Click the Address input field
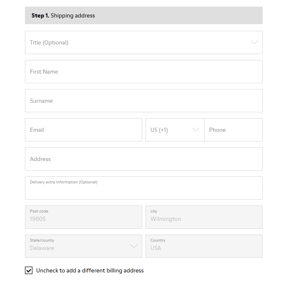The width and height of the screenshot is (281, 282). coord(143,159)
